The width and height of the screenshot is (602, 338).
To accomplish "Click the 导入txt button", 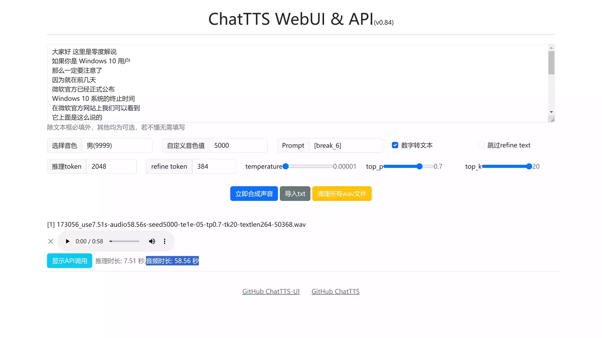I will (x=295, y=194).
